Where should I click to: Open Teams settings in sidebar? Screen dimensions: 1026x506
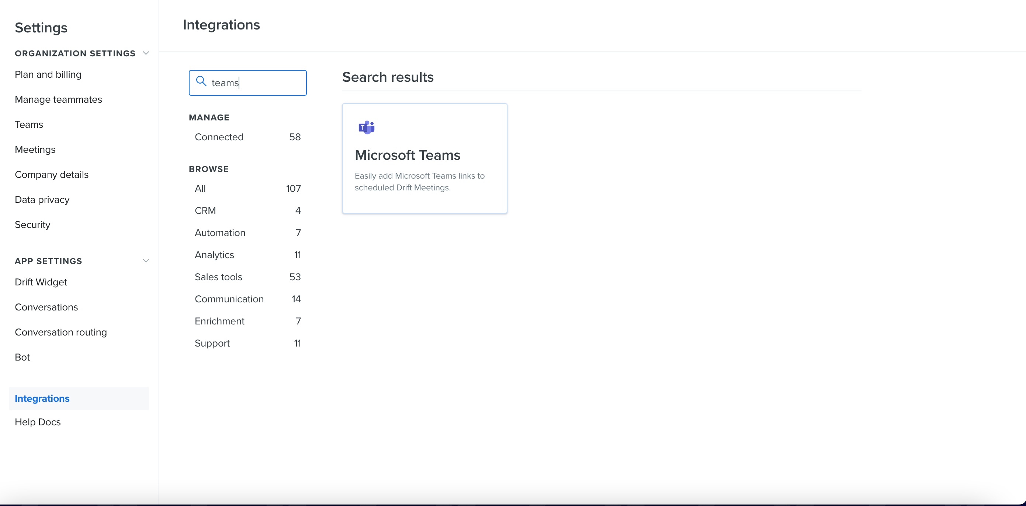click(x=29, y=124)
